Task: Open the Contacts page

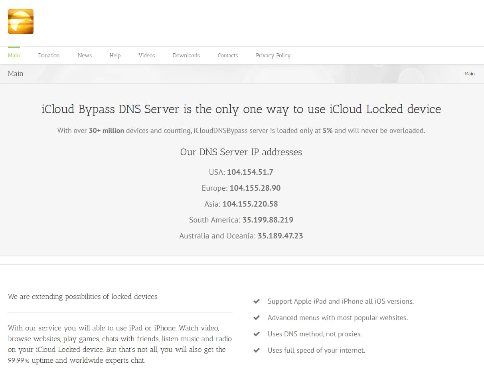Action: (227, 55)
